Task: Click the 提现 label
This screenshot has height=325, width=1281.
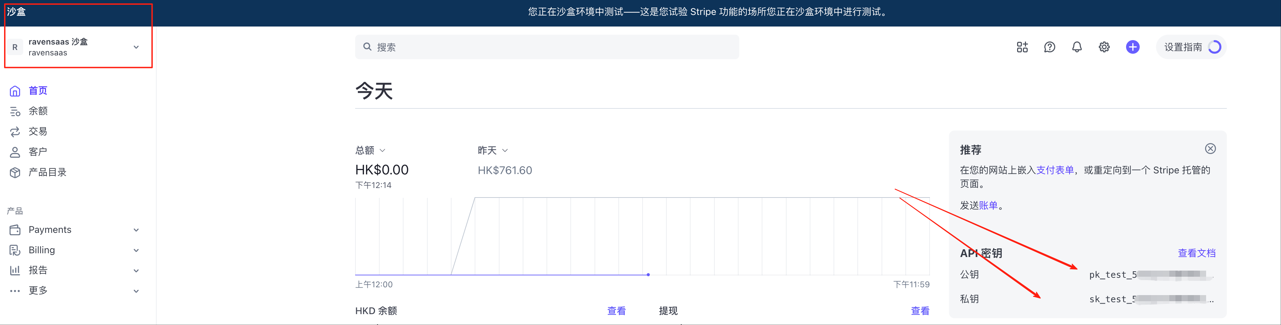Action: pyautogui.click(x=668, y=311)
